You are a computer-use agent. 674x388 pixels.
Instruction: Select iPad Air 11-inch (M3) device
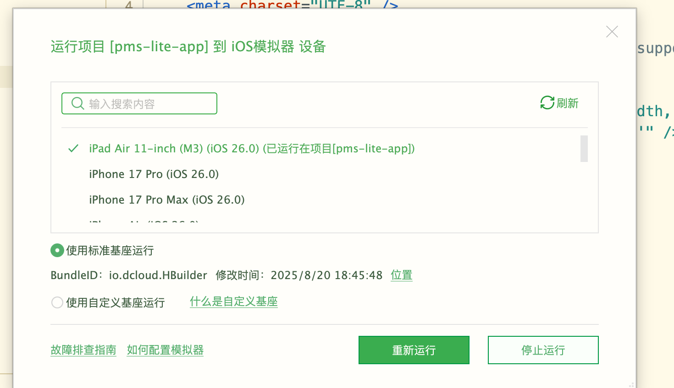pyautogui.click(x=252, y=149)
